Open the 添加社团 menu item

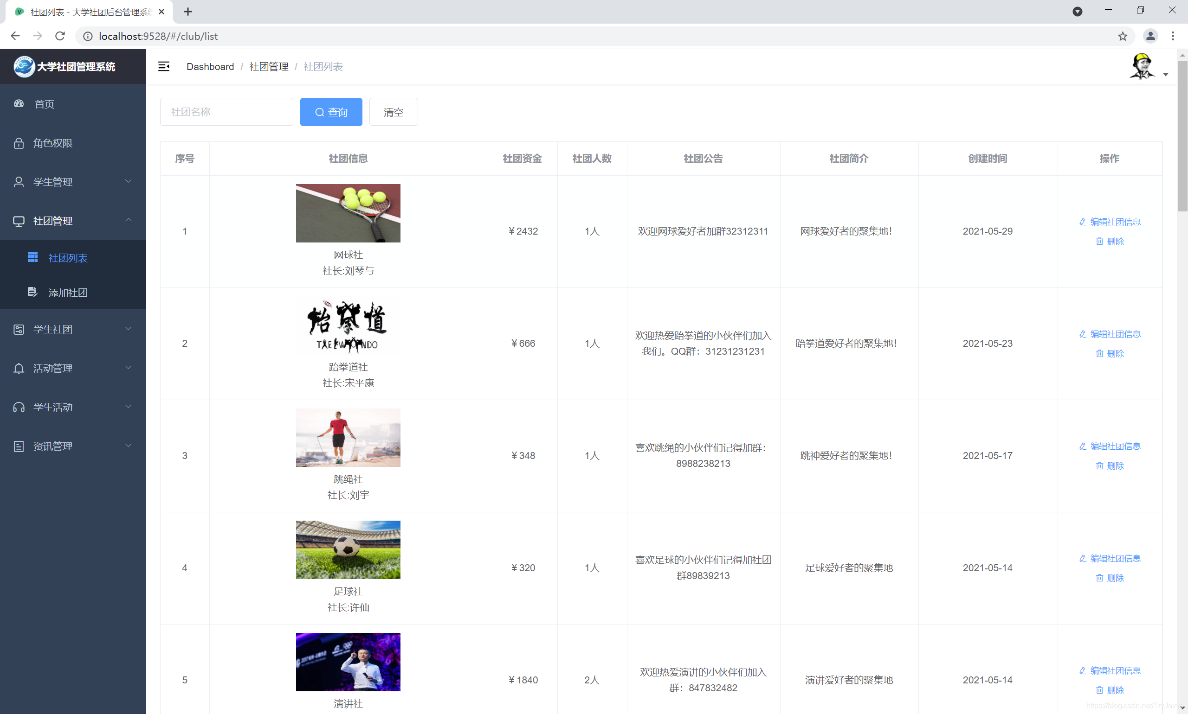[68, 293]
